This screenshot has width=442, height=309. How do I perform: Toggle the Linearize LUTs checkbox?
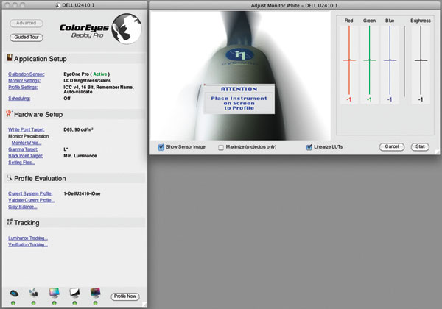click(309, 147)
